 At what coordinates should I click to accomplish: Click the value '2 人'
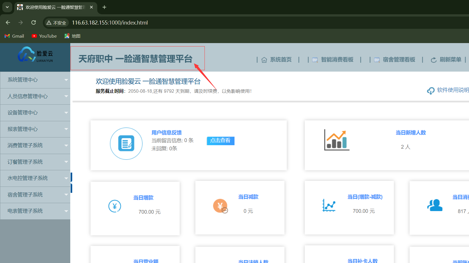point(406,147)
